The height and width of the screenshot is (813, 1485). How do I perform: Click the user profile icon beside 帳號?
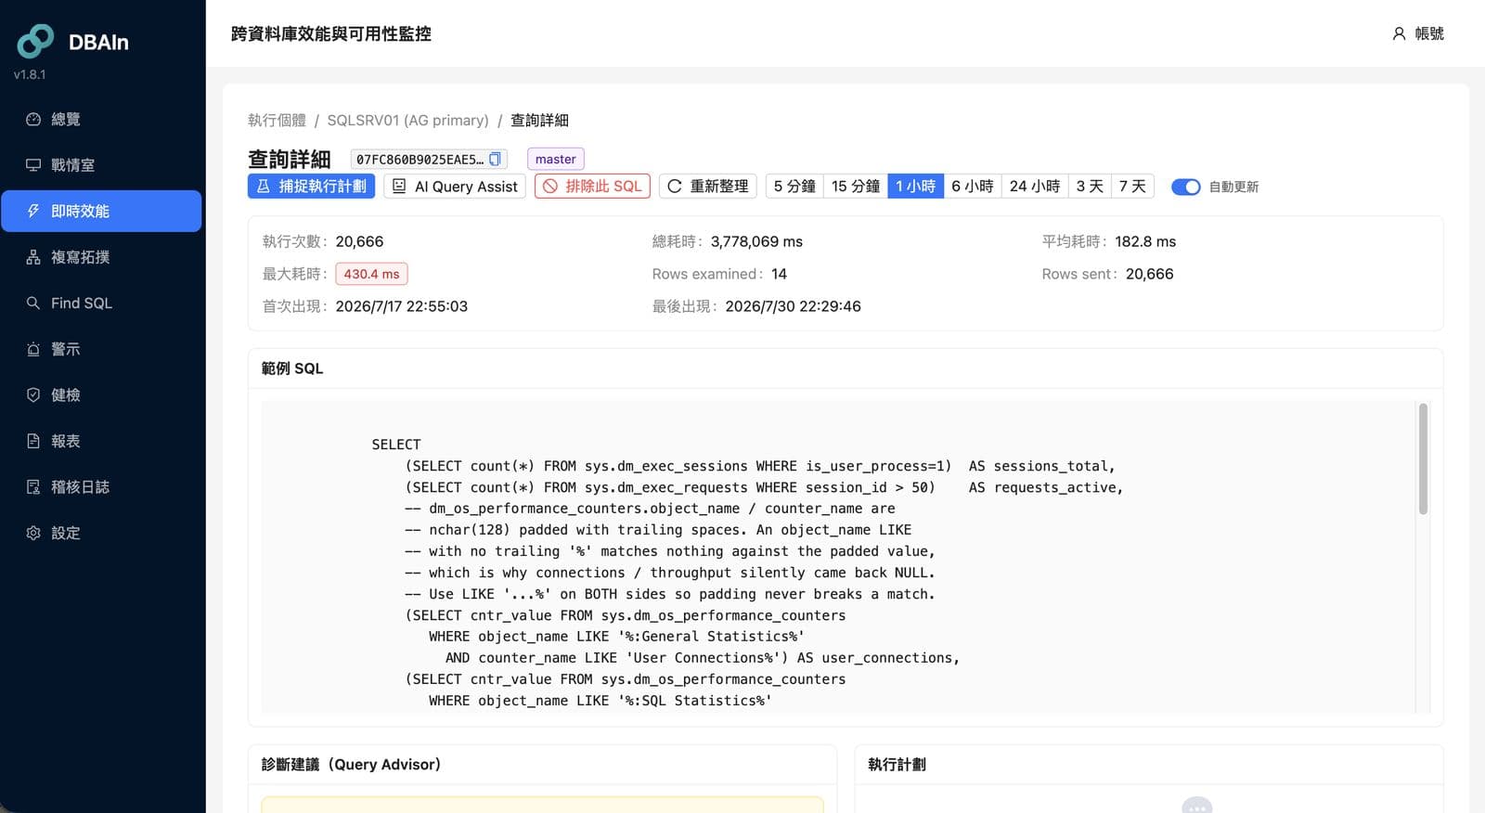[1399, 33]
